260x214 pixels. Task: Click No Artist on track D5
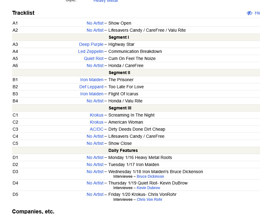(x=95, y=194)
